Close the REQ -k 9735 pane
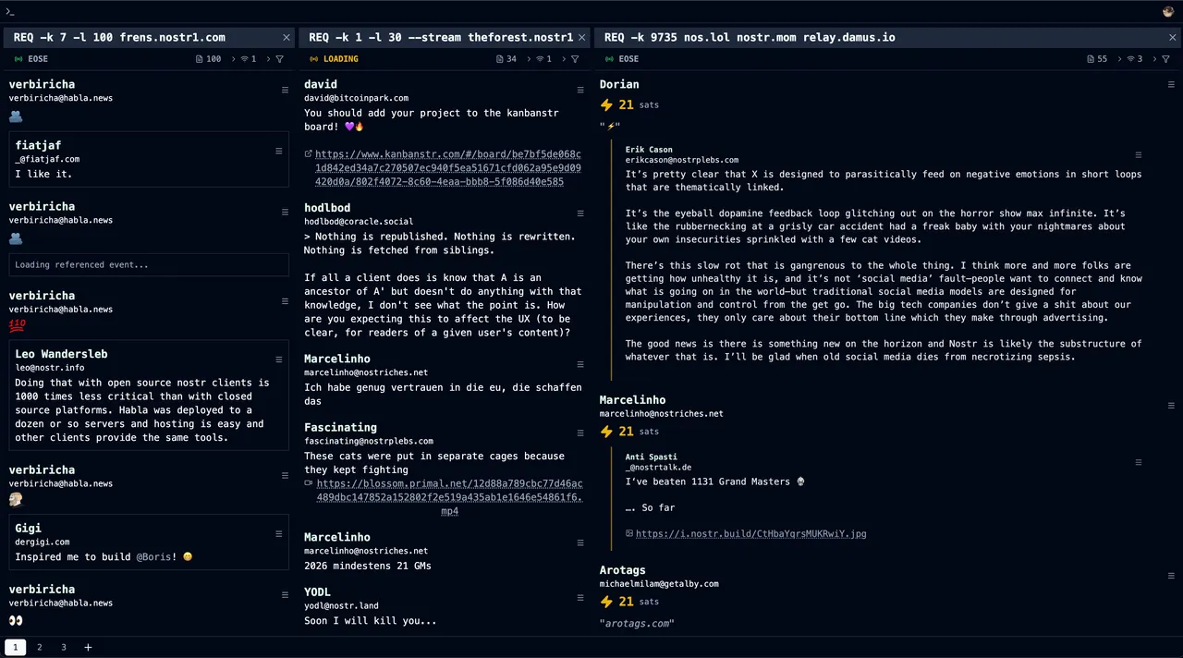1183x658 pixels. [1173, 38]
